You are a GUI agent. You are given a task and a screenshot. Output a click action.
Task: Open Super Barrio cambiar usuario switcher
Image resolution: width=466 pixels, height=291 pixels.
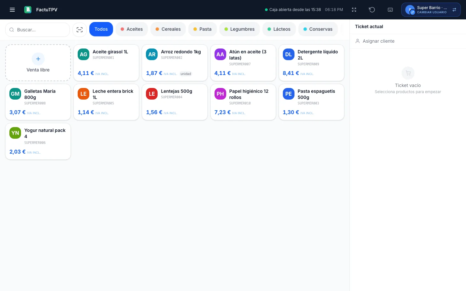click(431, 10)
